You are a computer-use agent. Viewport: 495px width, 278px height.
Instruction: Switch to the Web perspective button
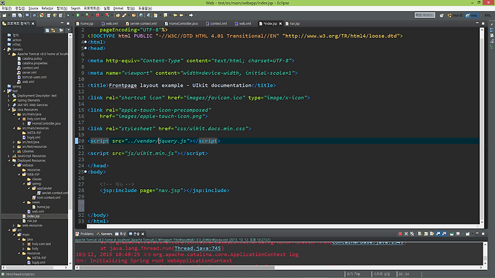click(472, 15)
